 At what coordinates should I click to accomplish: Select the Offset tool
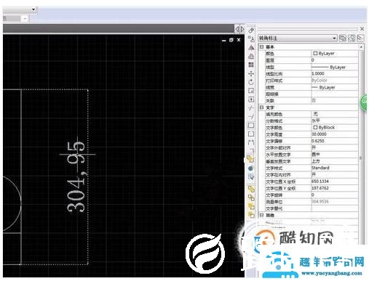point(251,56)
